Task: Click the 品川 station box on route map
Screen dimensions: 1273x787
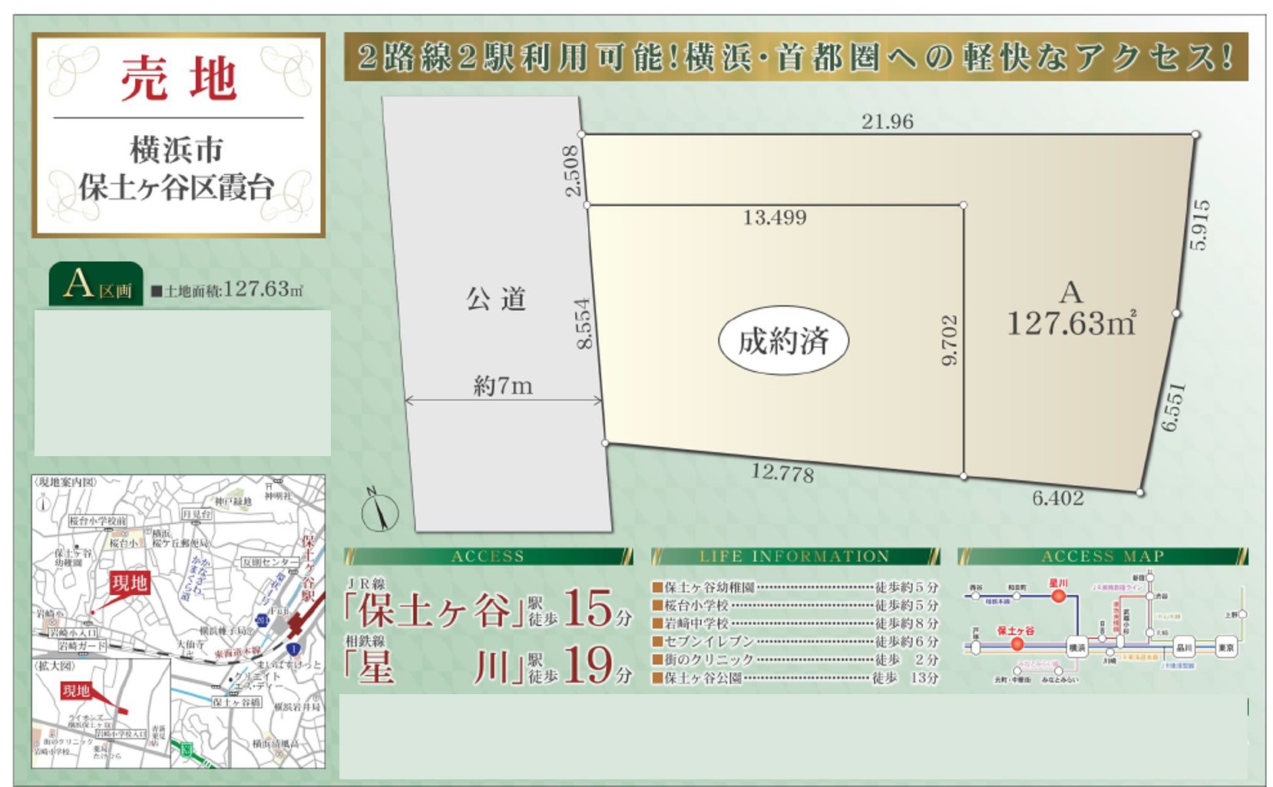Action: point(1183,647)
